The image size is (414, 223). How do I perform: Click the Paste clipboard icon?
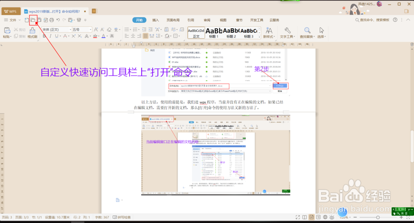(x=7, y=30)
